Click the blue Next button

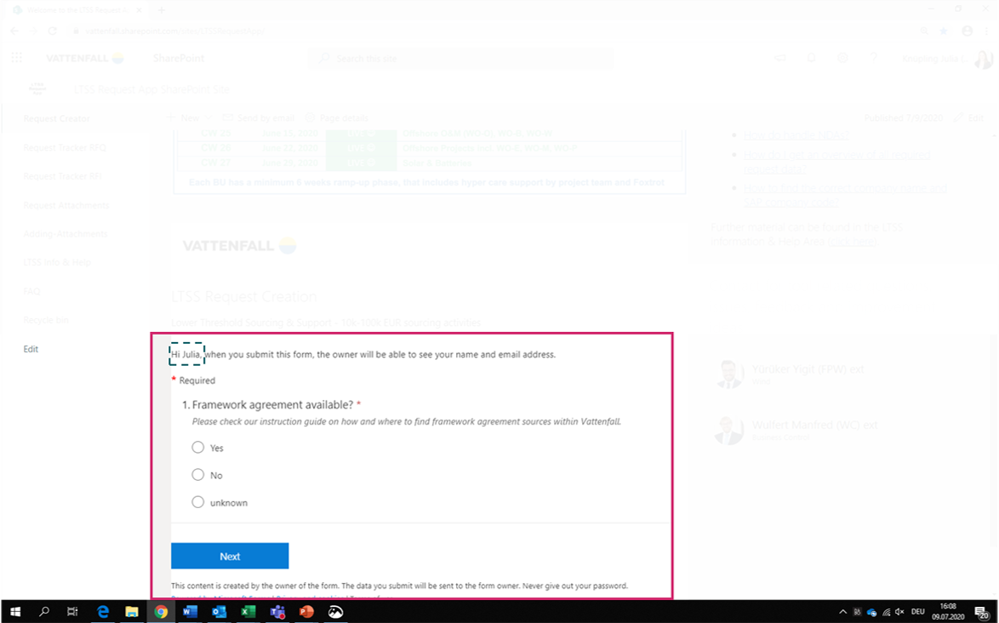tap(230, 556)
